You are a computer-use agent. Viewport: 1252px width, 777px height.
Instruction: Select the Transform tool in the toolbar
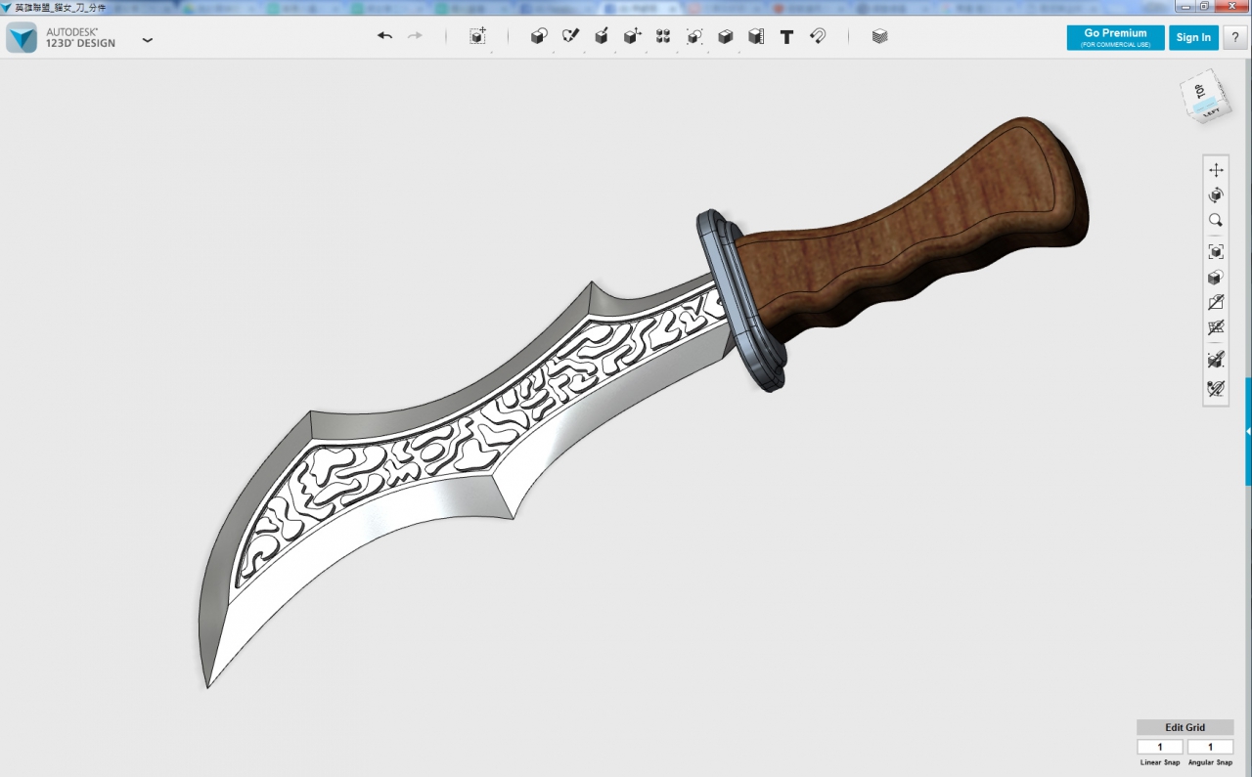click(477, 36)
